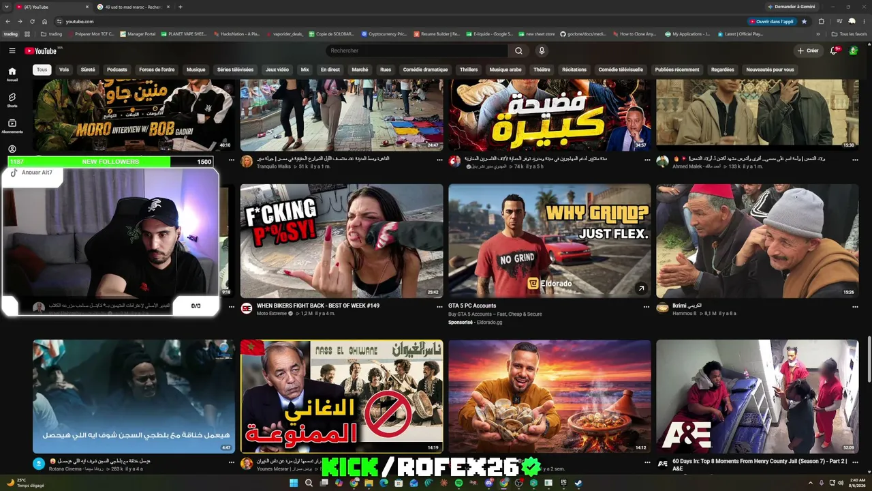
Task: Open more options for Ikrimi video
Action: 855,306
